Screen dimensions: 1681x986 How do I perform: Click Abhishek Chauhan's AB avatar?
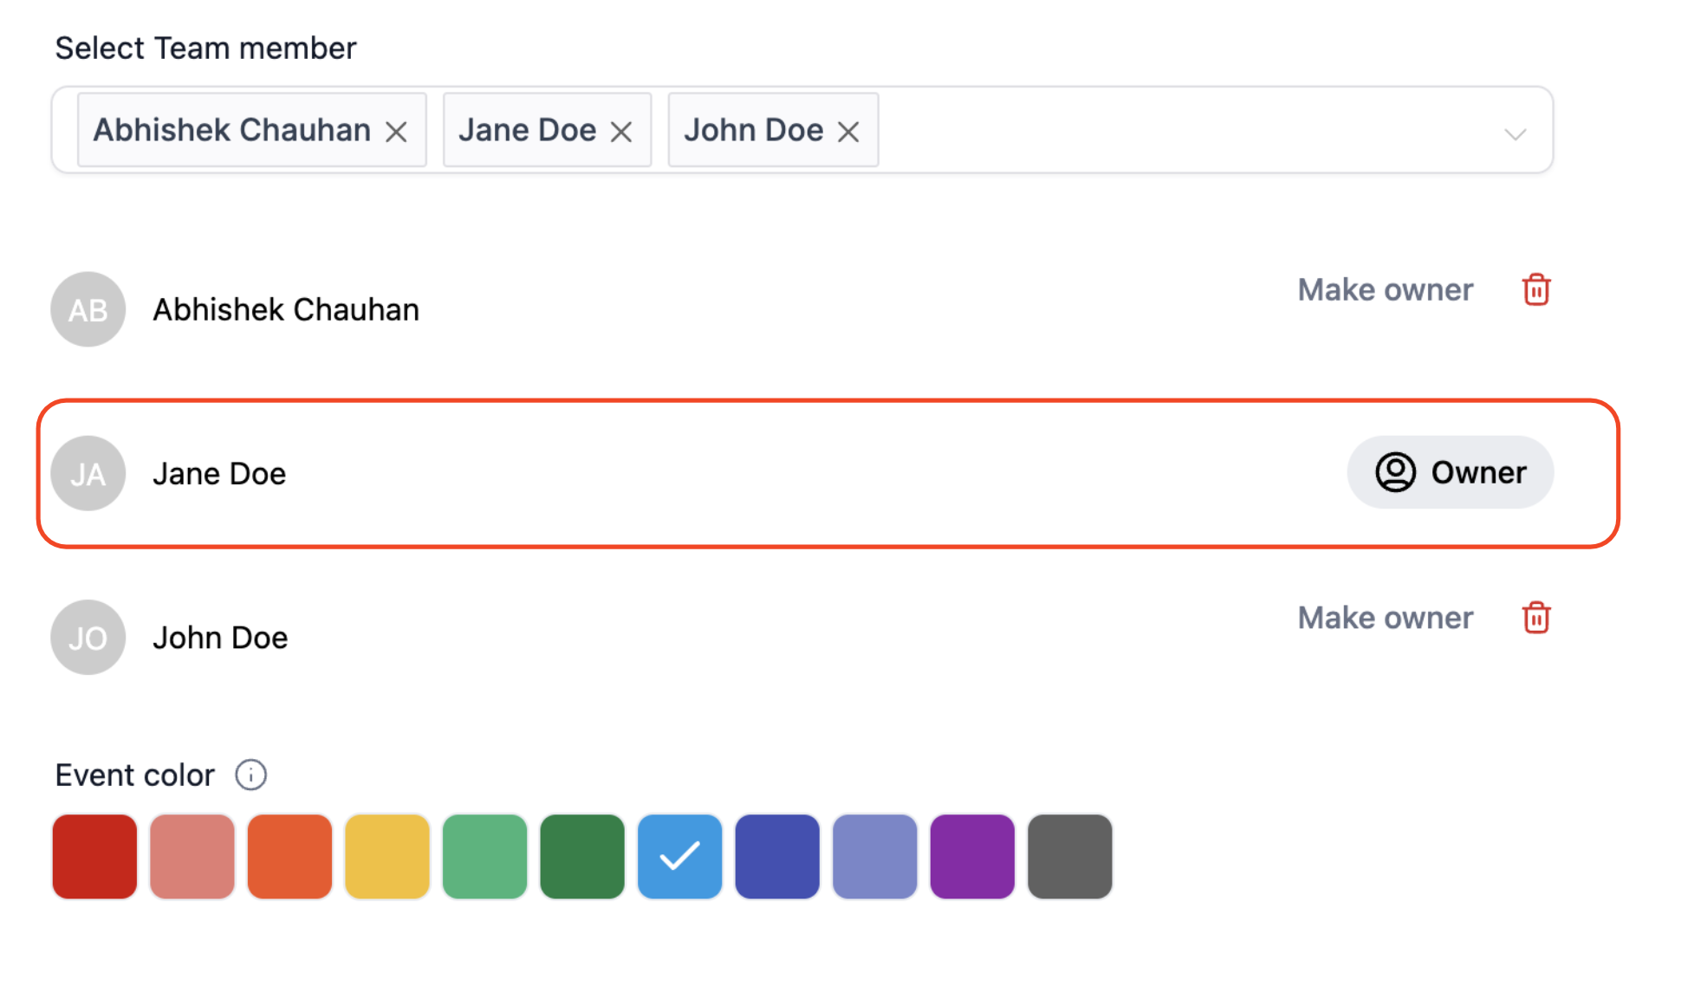tap(88, 309)
